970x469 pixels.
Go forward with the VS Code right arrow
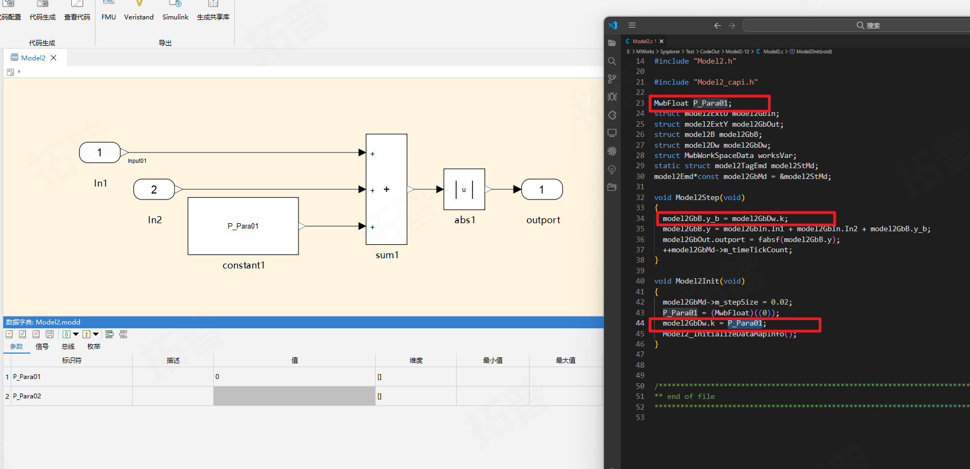[731, 25]
